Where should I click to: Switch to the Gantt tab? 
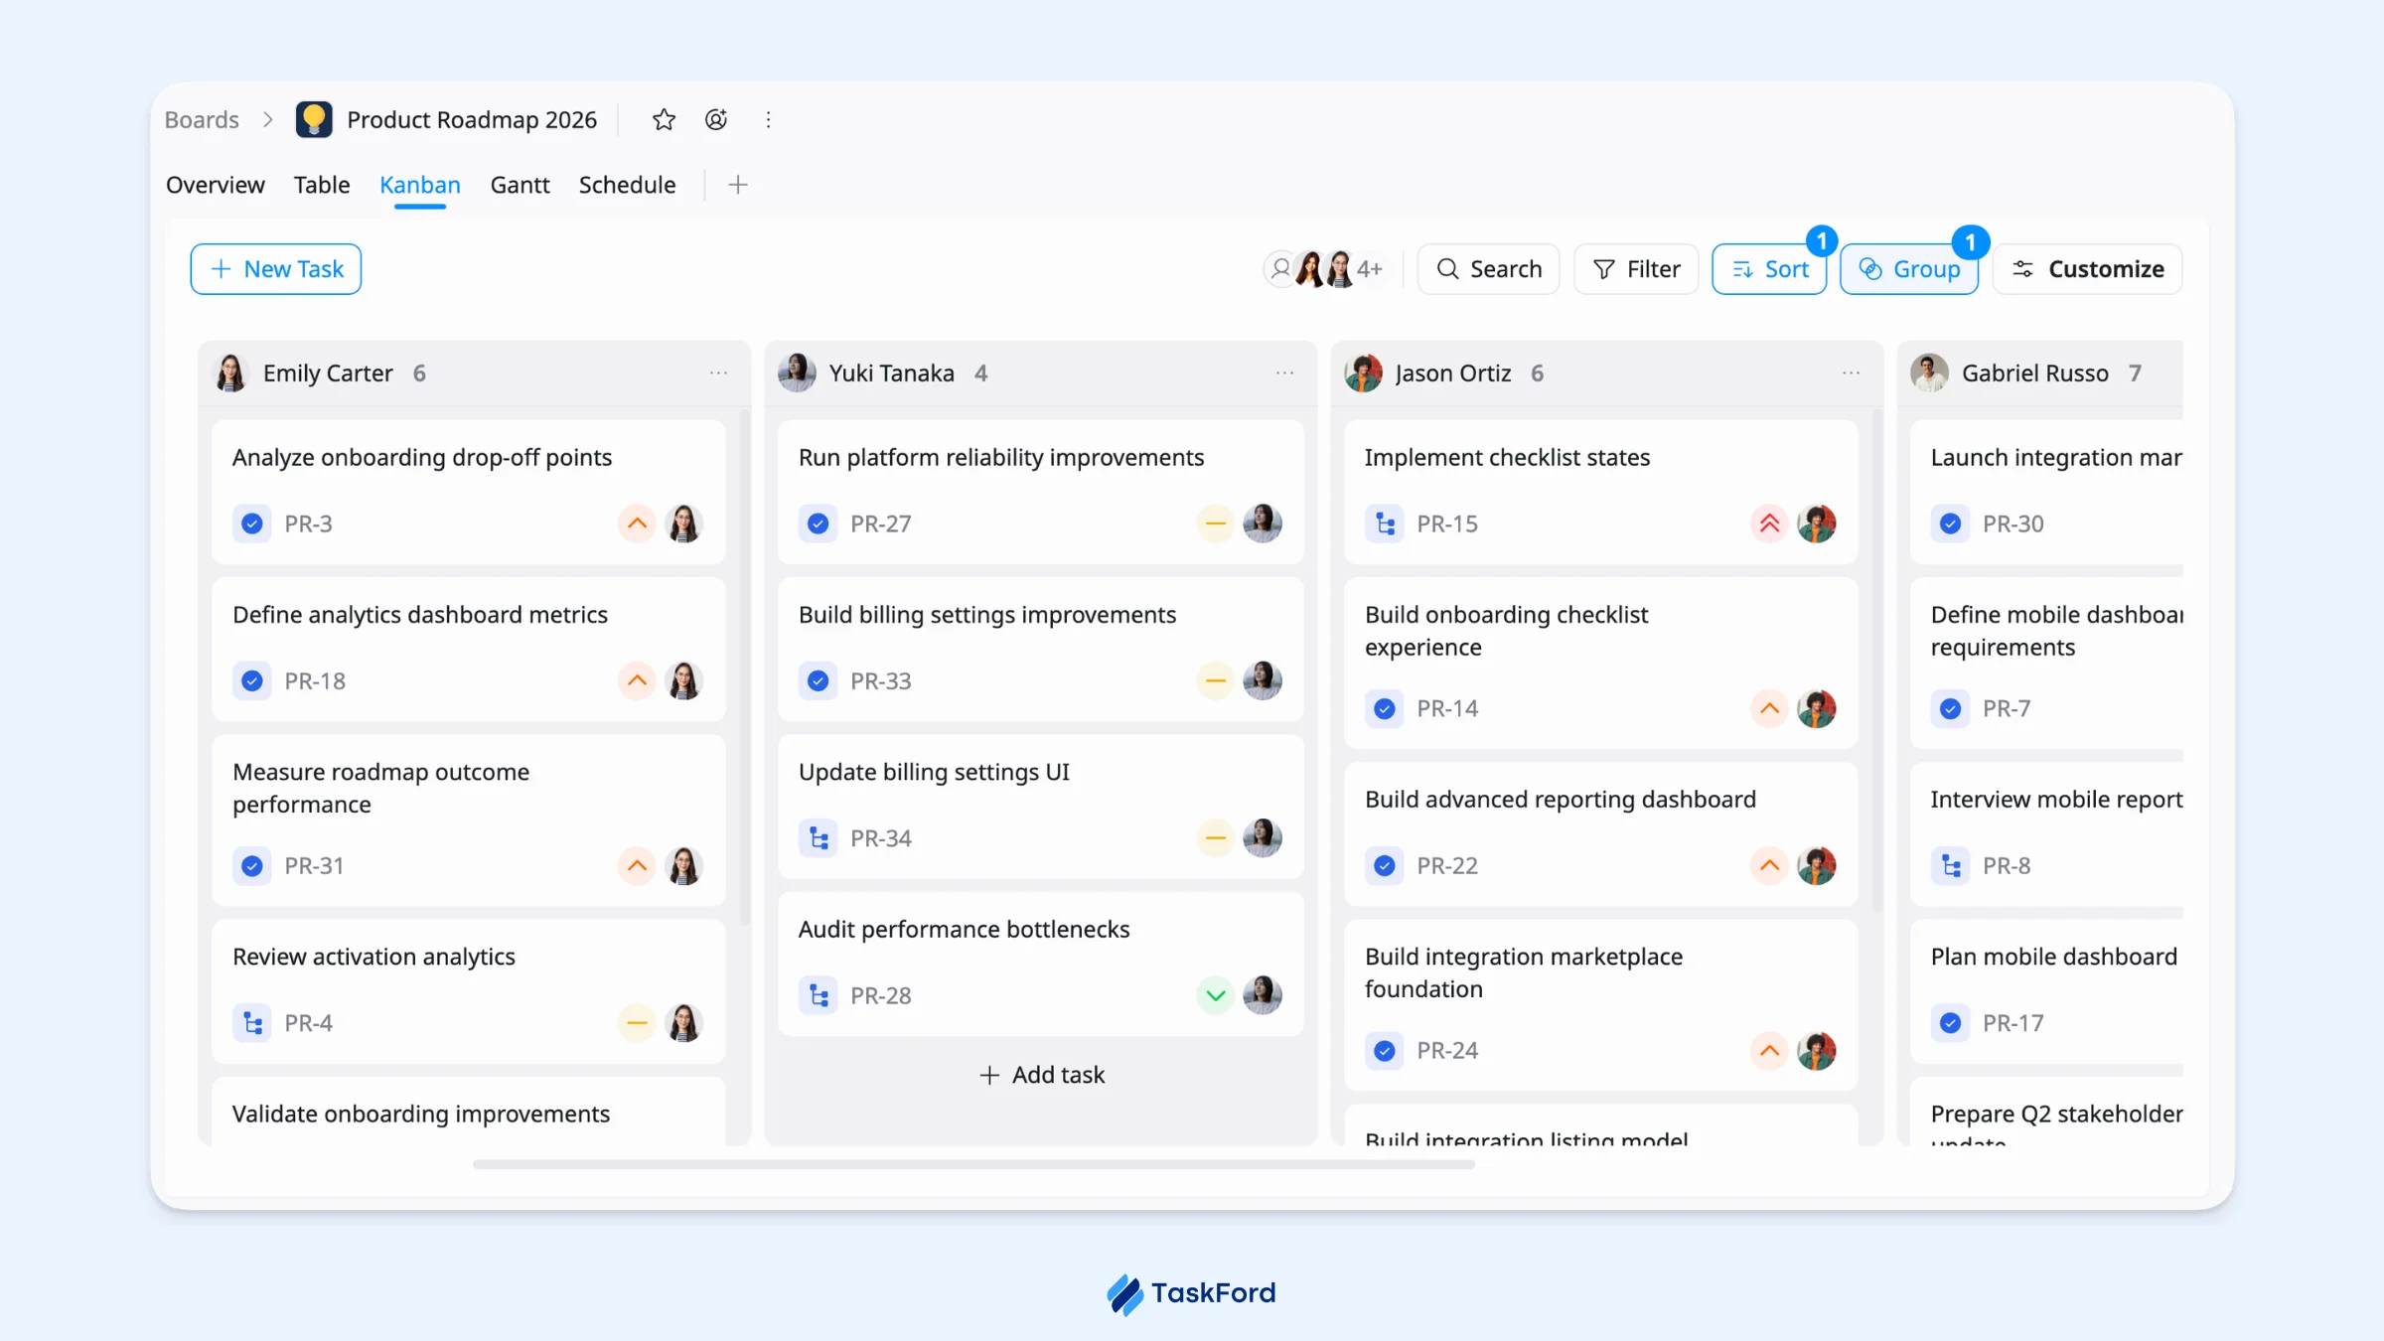520,185
